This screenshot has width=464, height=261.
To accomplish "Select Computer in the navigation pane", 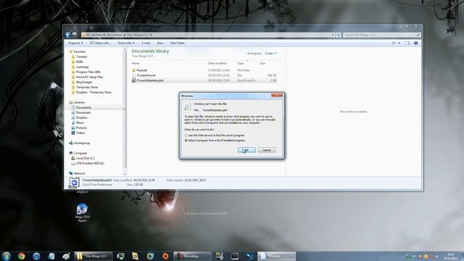I will 80,153.
